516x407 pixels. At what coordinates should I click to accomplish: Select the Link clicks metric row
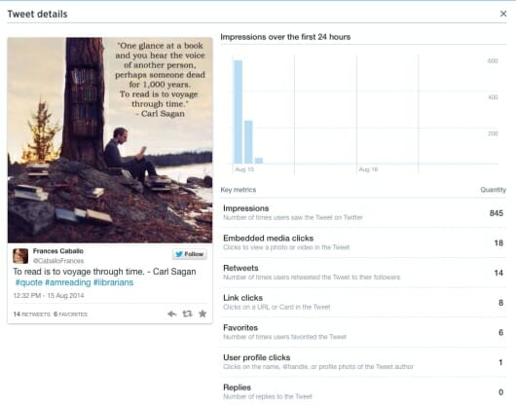(363, 303)
